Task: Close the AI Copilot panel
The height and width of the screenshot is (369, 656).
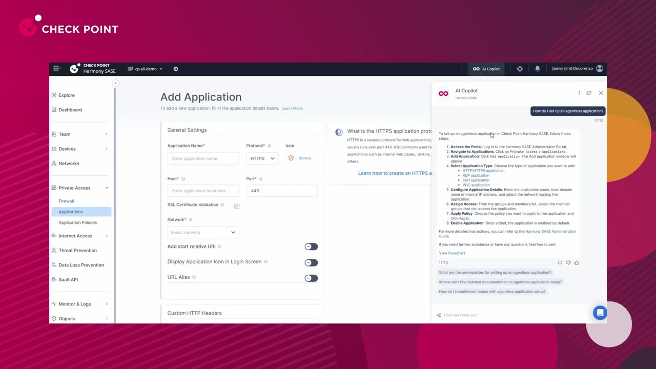Action: coord(601,93)
